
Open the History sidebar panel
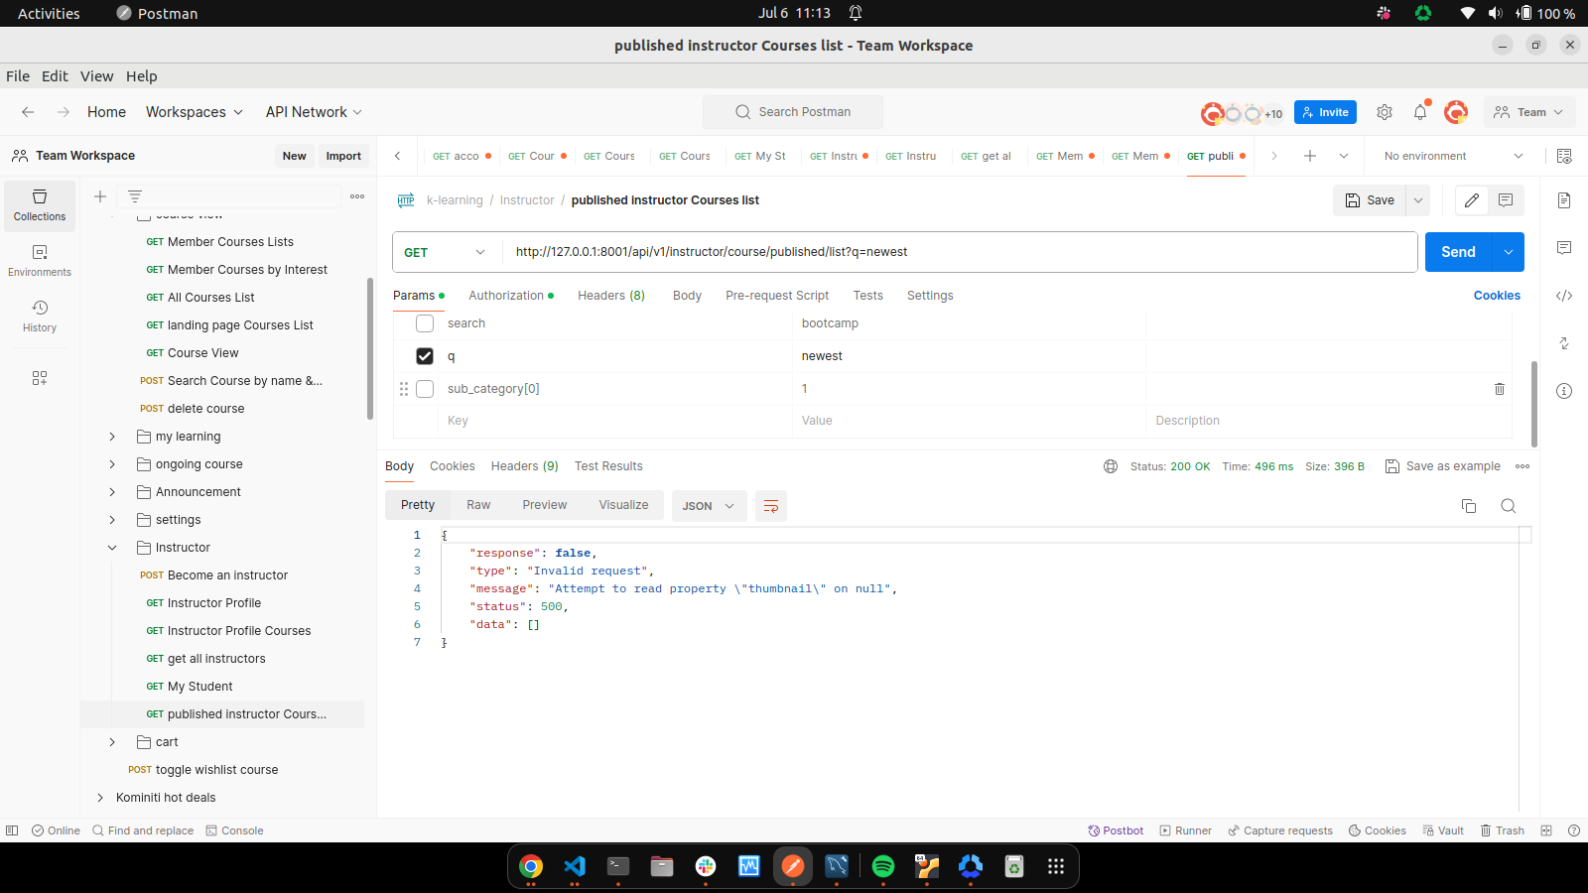tap(40, 316)
